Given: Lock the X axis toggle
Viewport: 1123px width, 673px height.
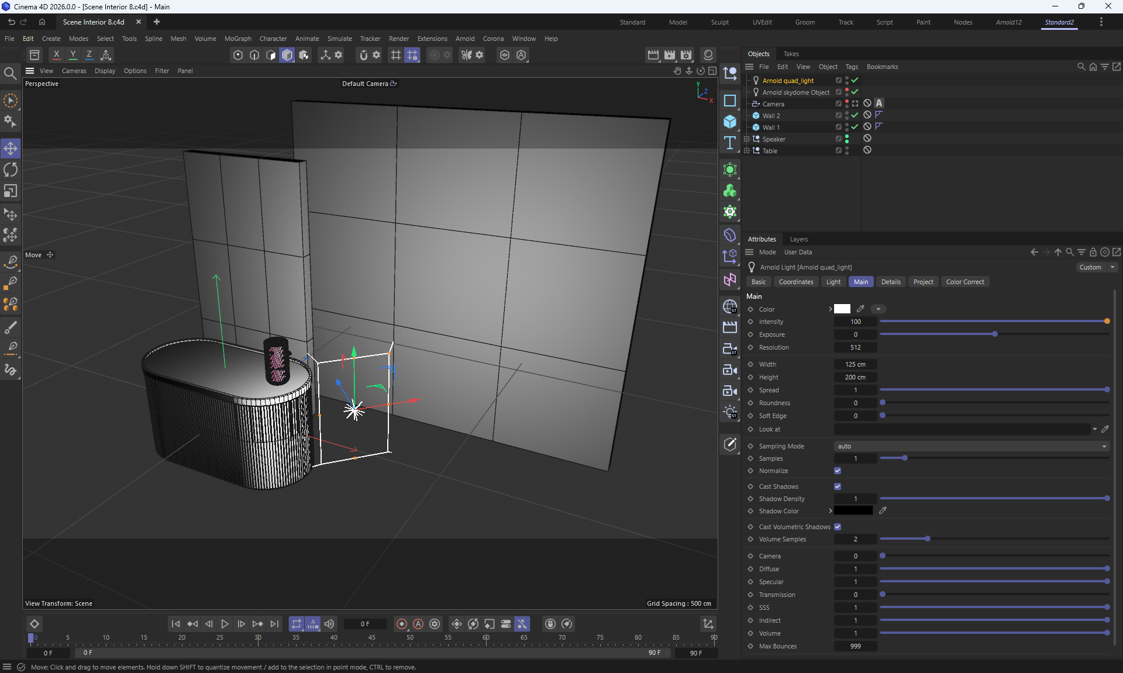Looking at the screenshot, I should tap(56, 55).
